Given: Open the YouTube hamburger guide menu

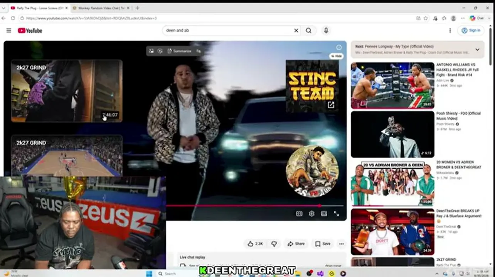Looking at the screenshot, I should pyautogui.click(x=8, y=30).
